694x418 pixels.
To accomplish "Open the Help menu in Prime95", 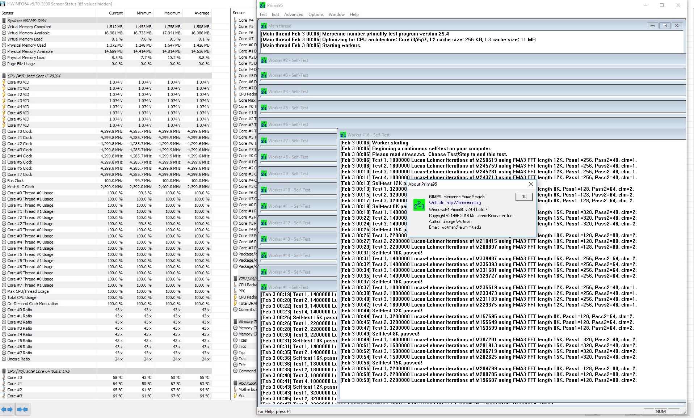I will click(354, 14).
